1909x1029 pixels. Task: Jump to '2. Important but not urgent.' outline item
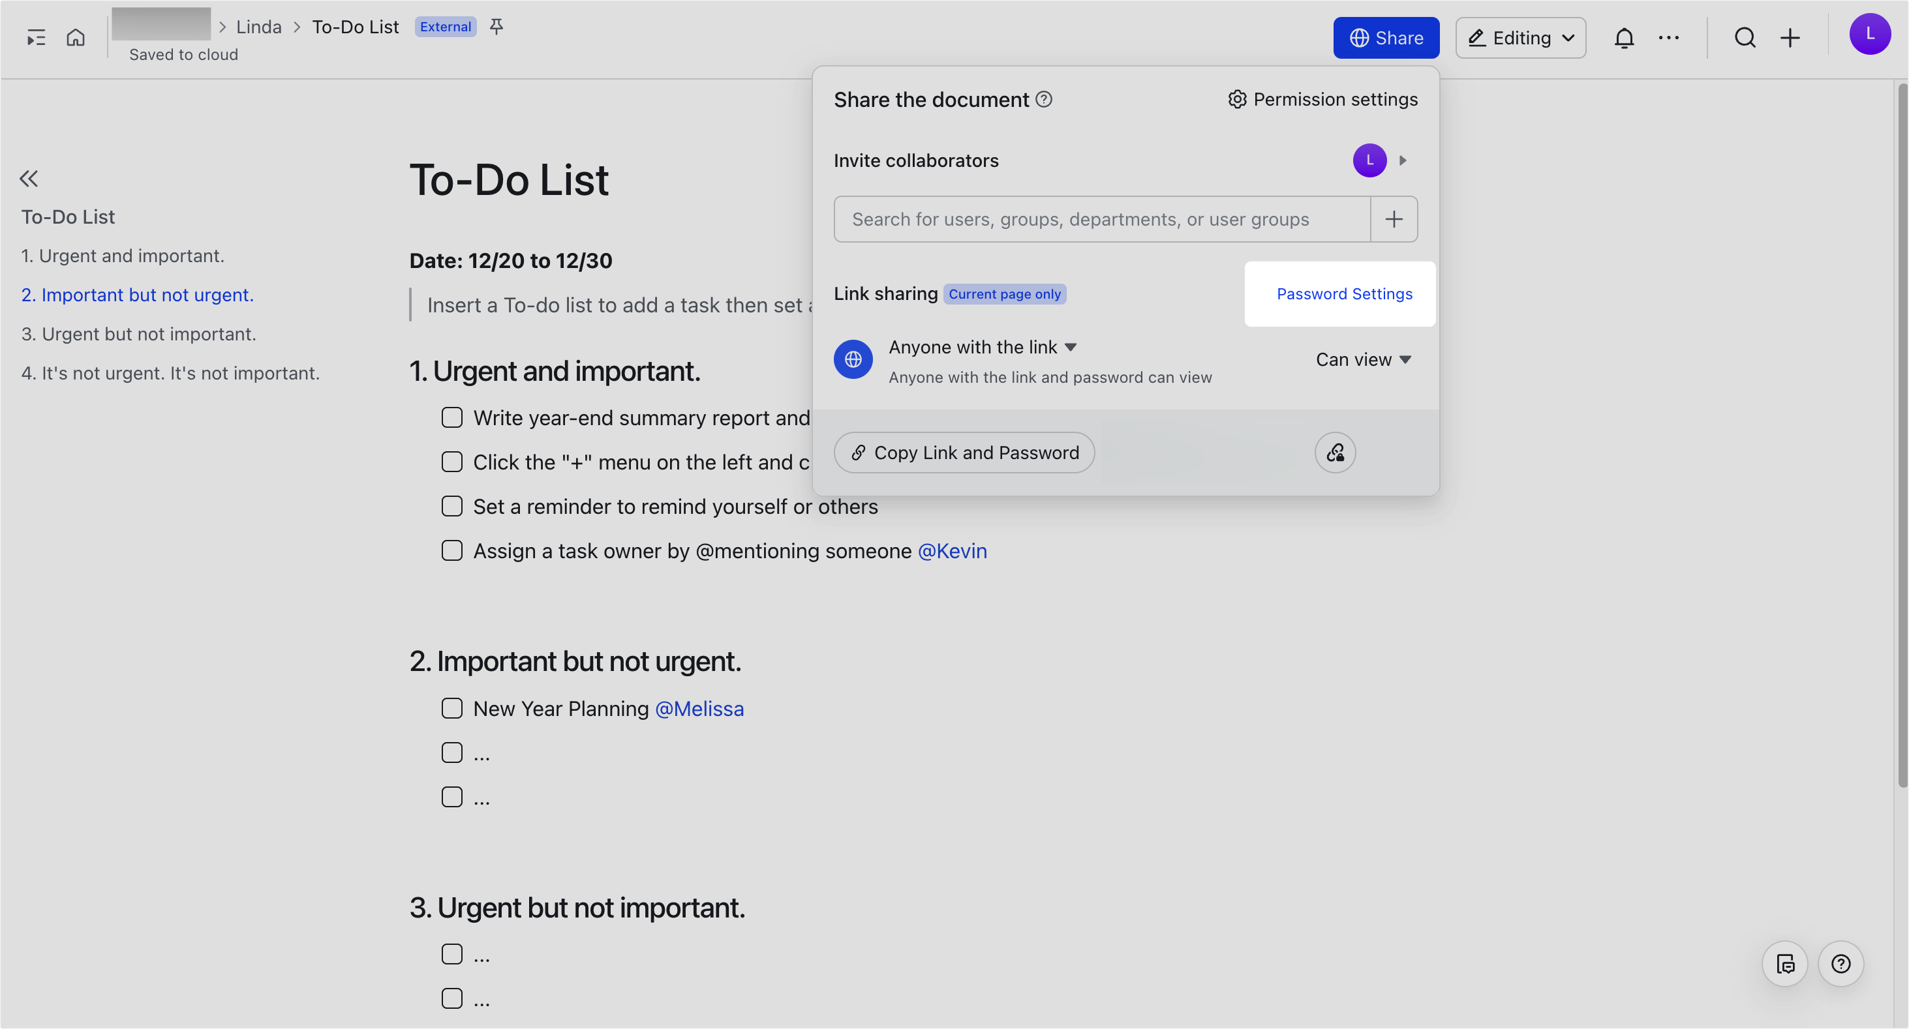138,295
